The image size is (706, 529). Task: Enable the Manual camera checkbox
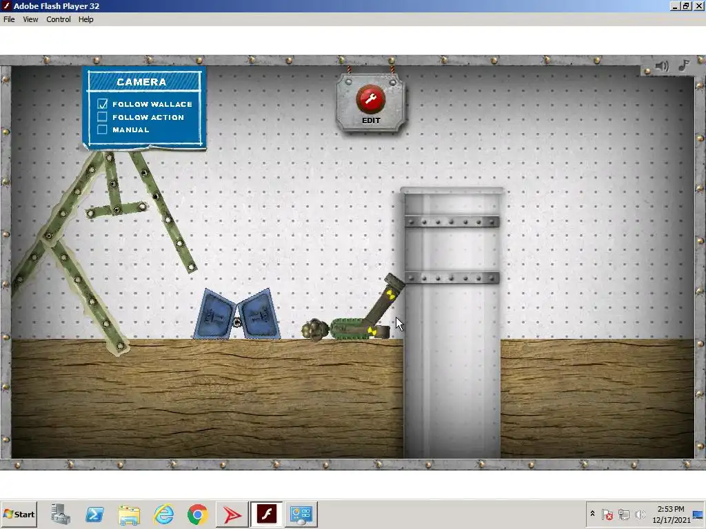(x=102, y=129)
